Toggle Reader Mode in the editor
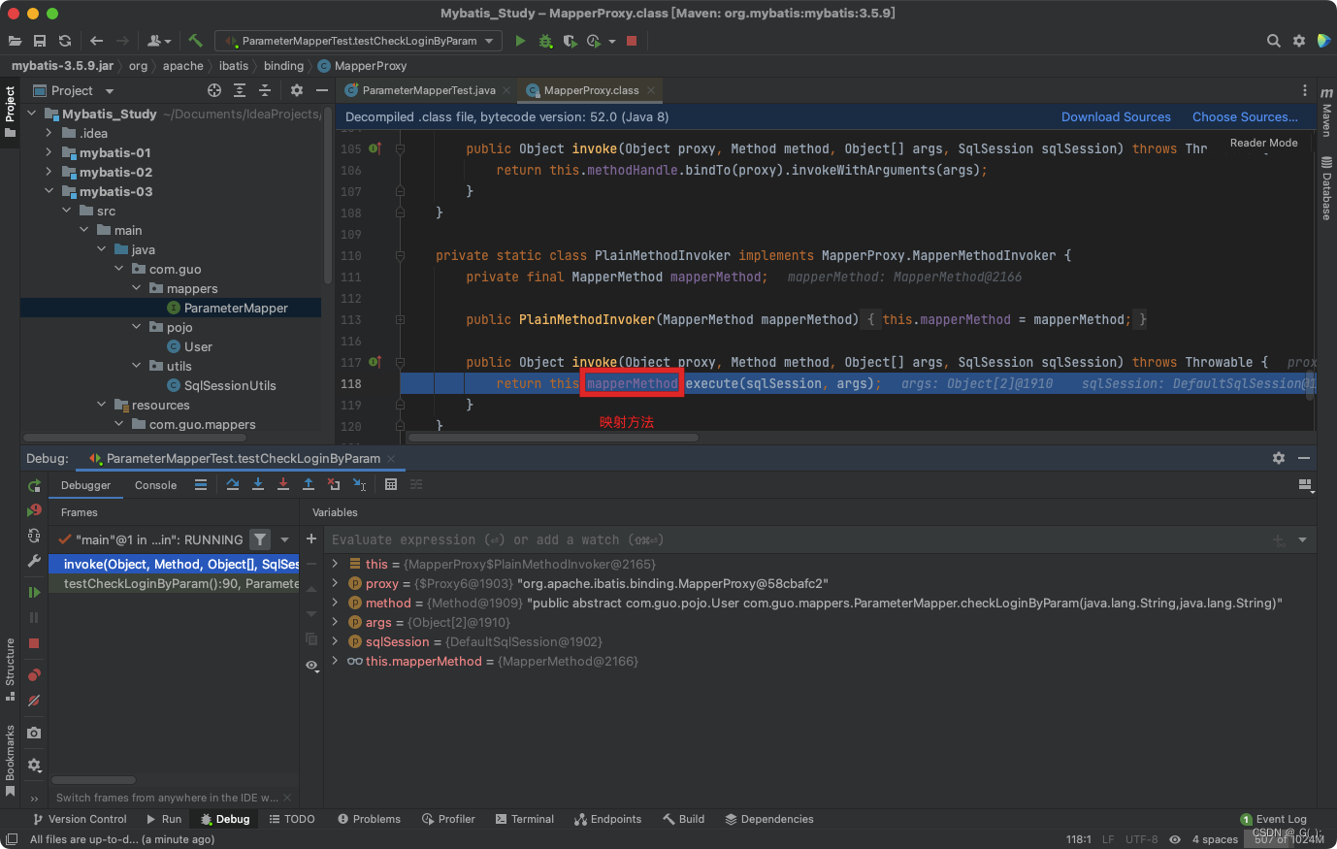 click(x=1263, y=143)
